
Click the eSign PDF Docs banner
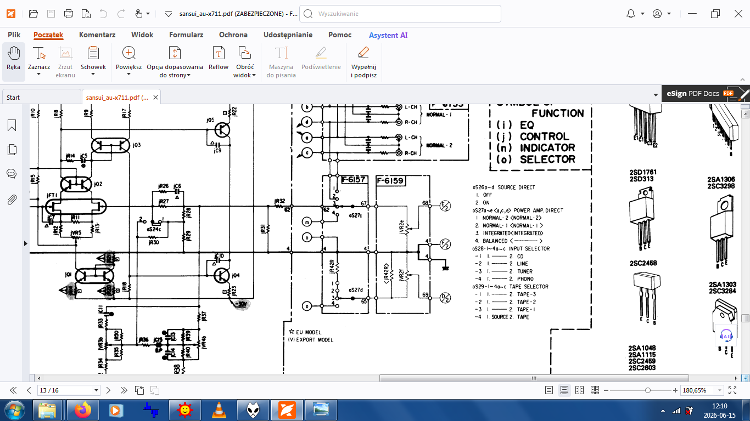coord(706,94)
